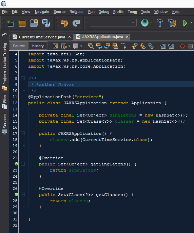Click the Save All icon
The image size is (194, 233).
pyautogui.click(x=46, y=23)
